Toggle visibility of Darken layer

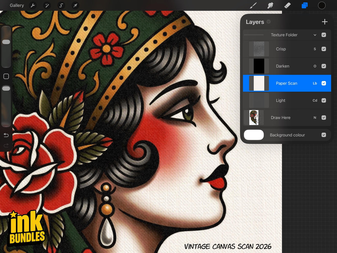coord(324,66)
